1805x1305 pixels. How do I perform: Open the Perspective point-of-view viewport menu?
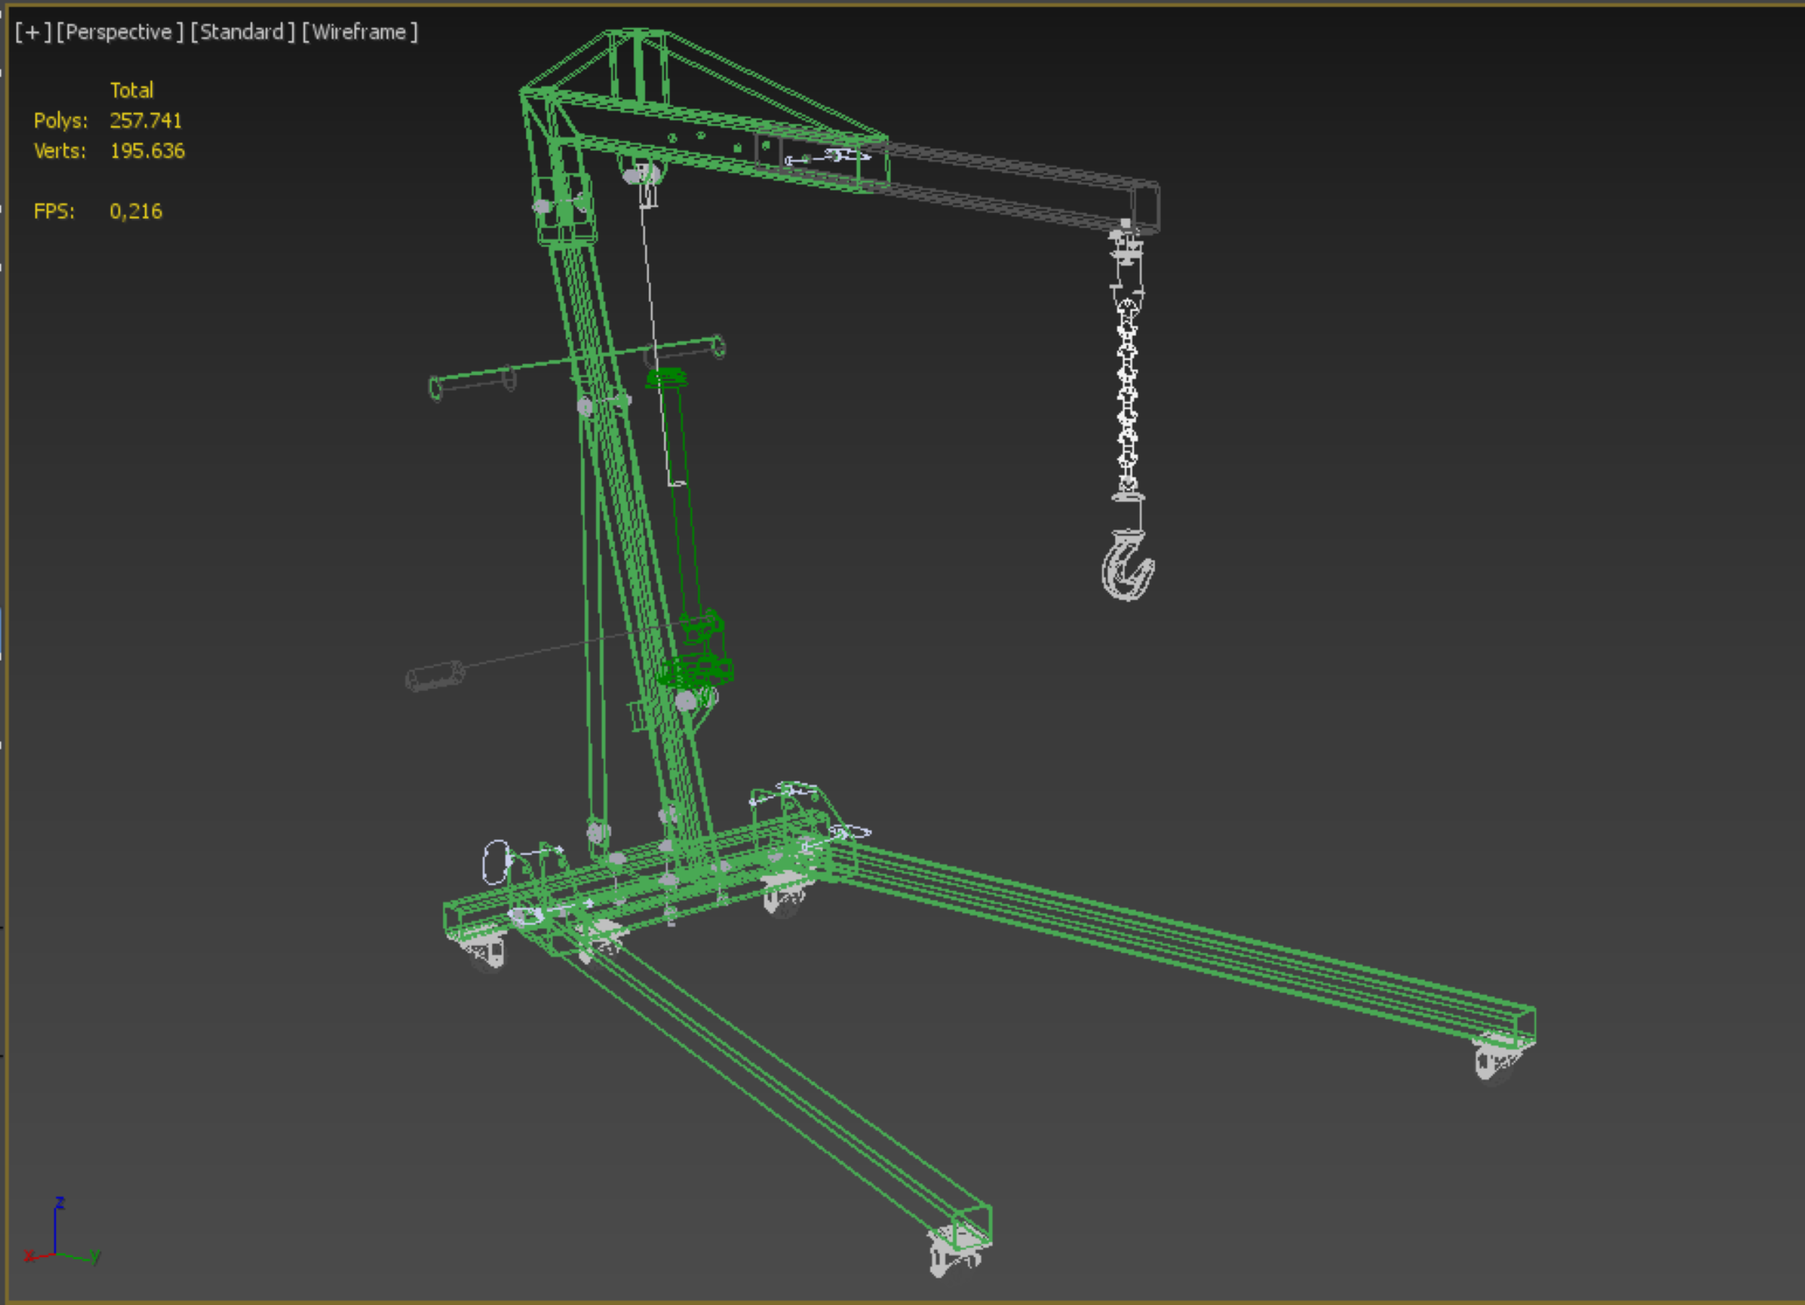pyautogui.click(x=119, y=32)
